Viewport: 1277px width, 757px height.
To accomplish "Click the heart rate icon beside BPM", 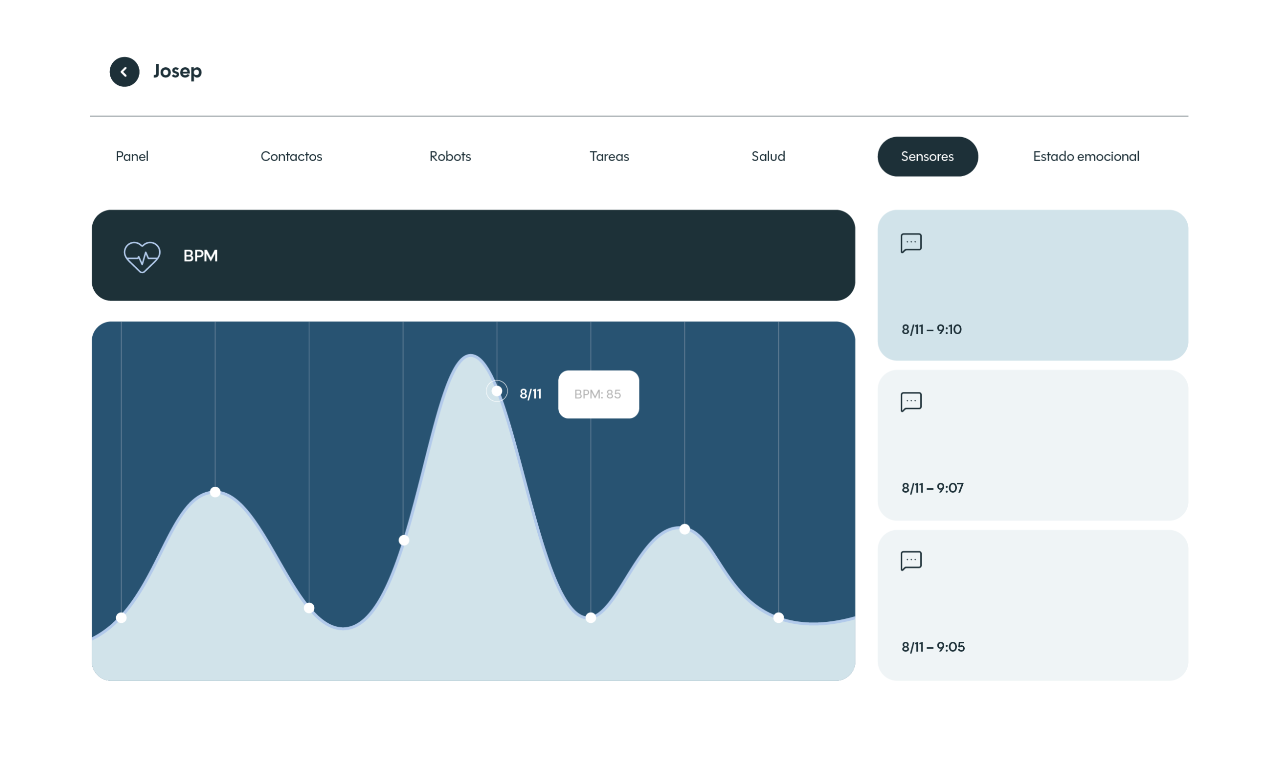I will (x=142, y=257).
